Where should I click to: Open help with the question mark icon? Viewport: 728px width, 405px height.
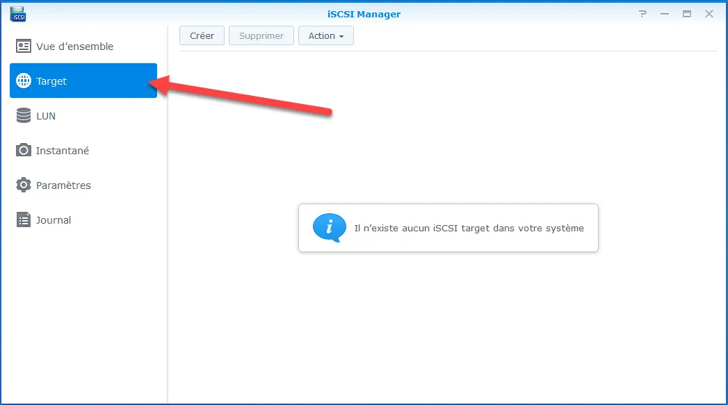(x=642, y=14)
